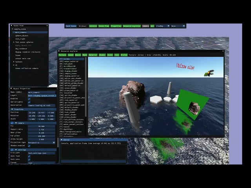Select the grayed Empty Object (2) row
The width and height of the screenshot is (251, 188).
tap(23, 45)
